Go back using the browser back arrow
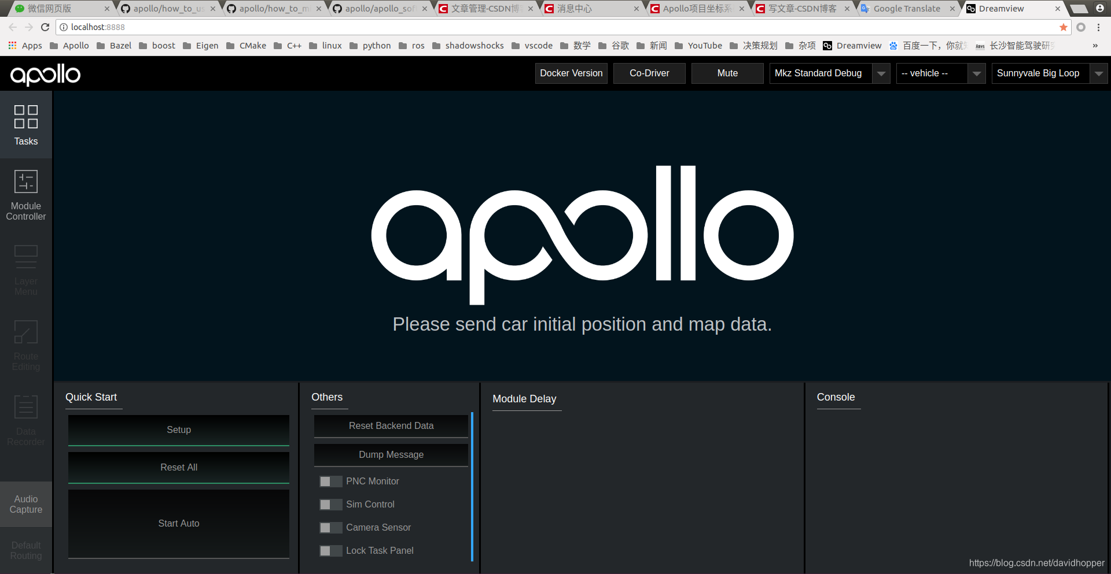 13,27
